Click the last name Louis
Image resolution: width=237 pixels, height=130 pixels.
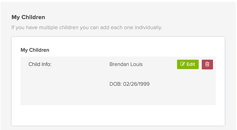(137, 64)
